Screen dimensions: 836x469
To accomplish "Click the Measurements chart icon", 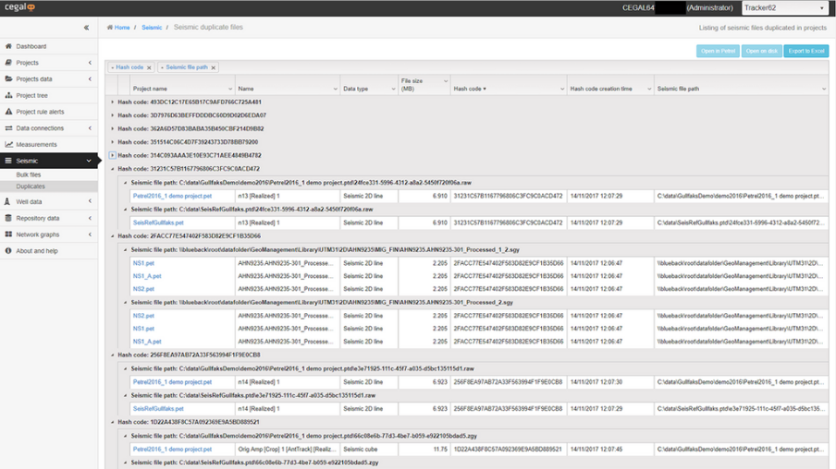I will tap(8, 144).
